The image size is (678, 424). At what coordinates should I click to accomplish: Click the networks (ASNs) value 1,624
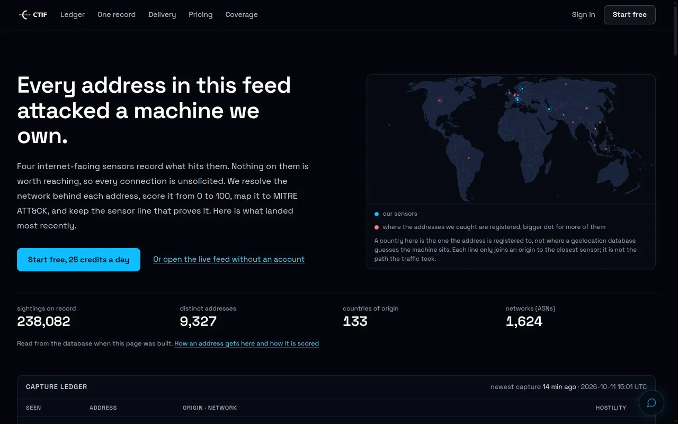click(x=524, y=321)
